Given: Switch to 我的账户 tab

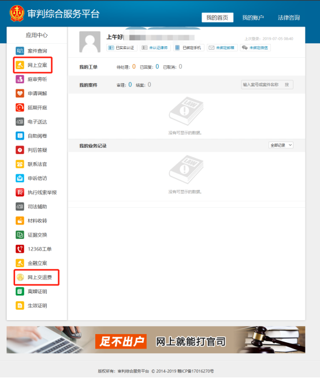Looking at the screenshot, I should pyautogui.click(x=253, y=17).
